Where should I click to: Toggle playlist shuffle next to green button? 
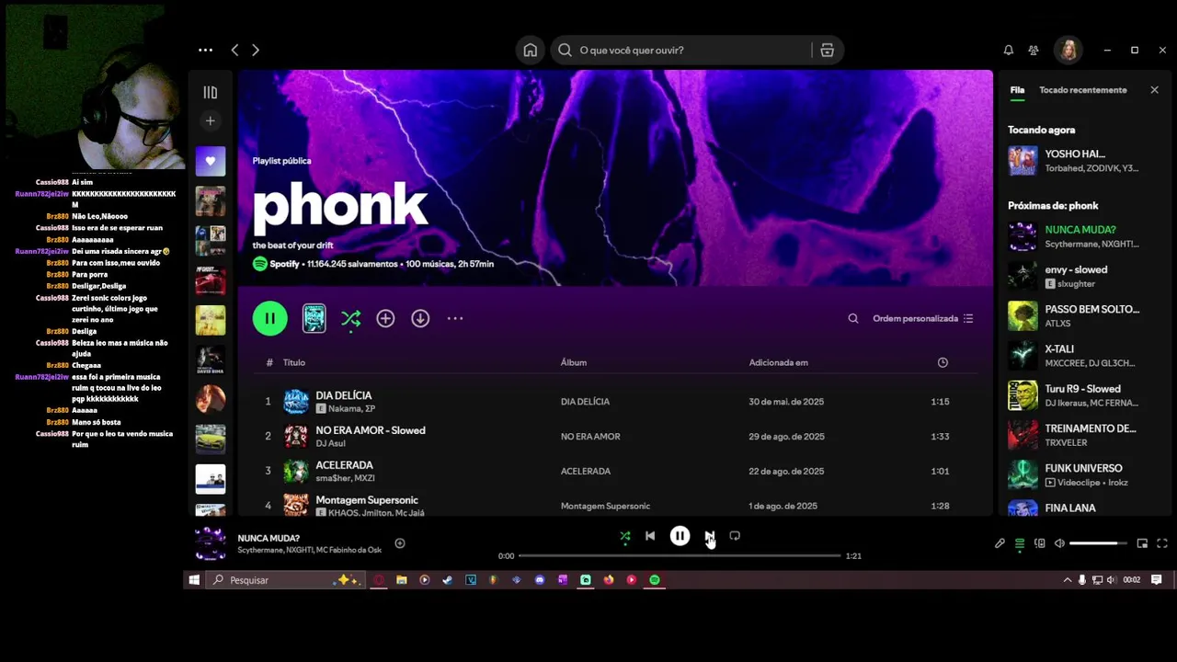coord(350,318)
